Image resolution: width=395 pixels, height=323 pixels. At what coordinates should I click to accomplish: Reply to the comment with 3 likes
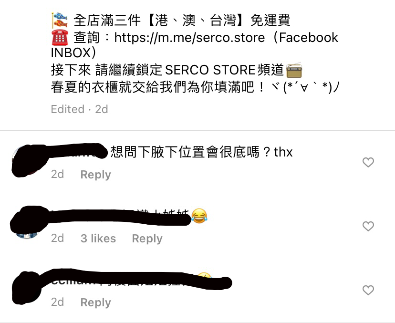[x=147, y=239]
